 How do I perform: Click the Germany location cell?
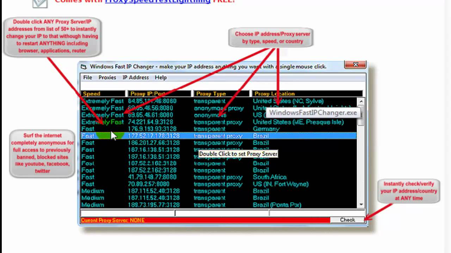coord(266,129)
